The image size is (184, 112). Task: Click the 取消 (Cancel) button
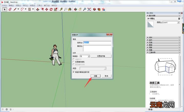(106, 76)
